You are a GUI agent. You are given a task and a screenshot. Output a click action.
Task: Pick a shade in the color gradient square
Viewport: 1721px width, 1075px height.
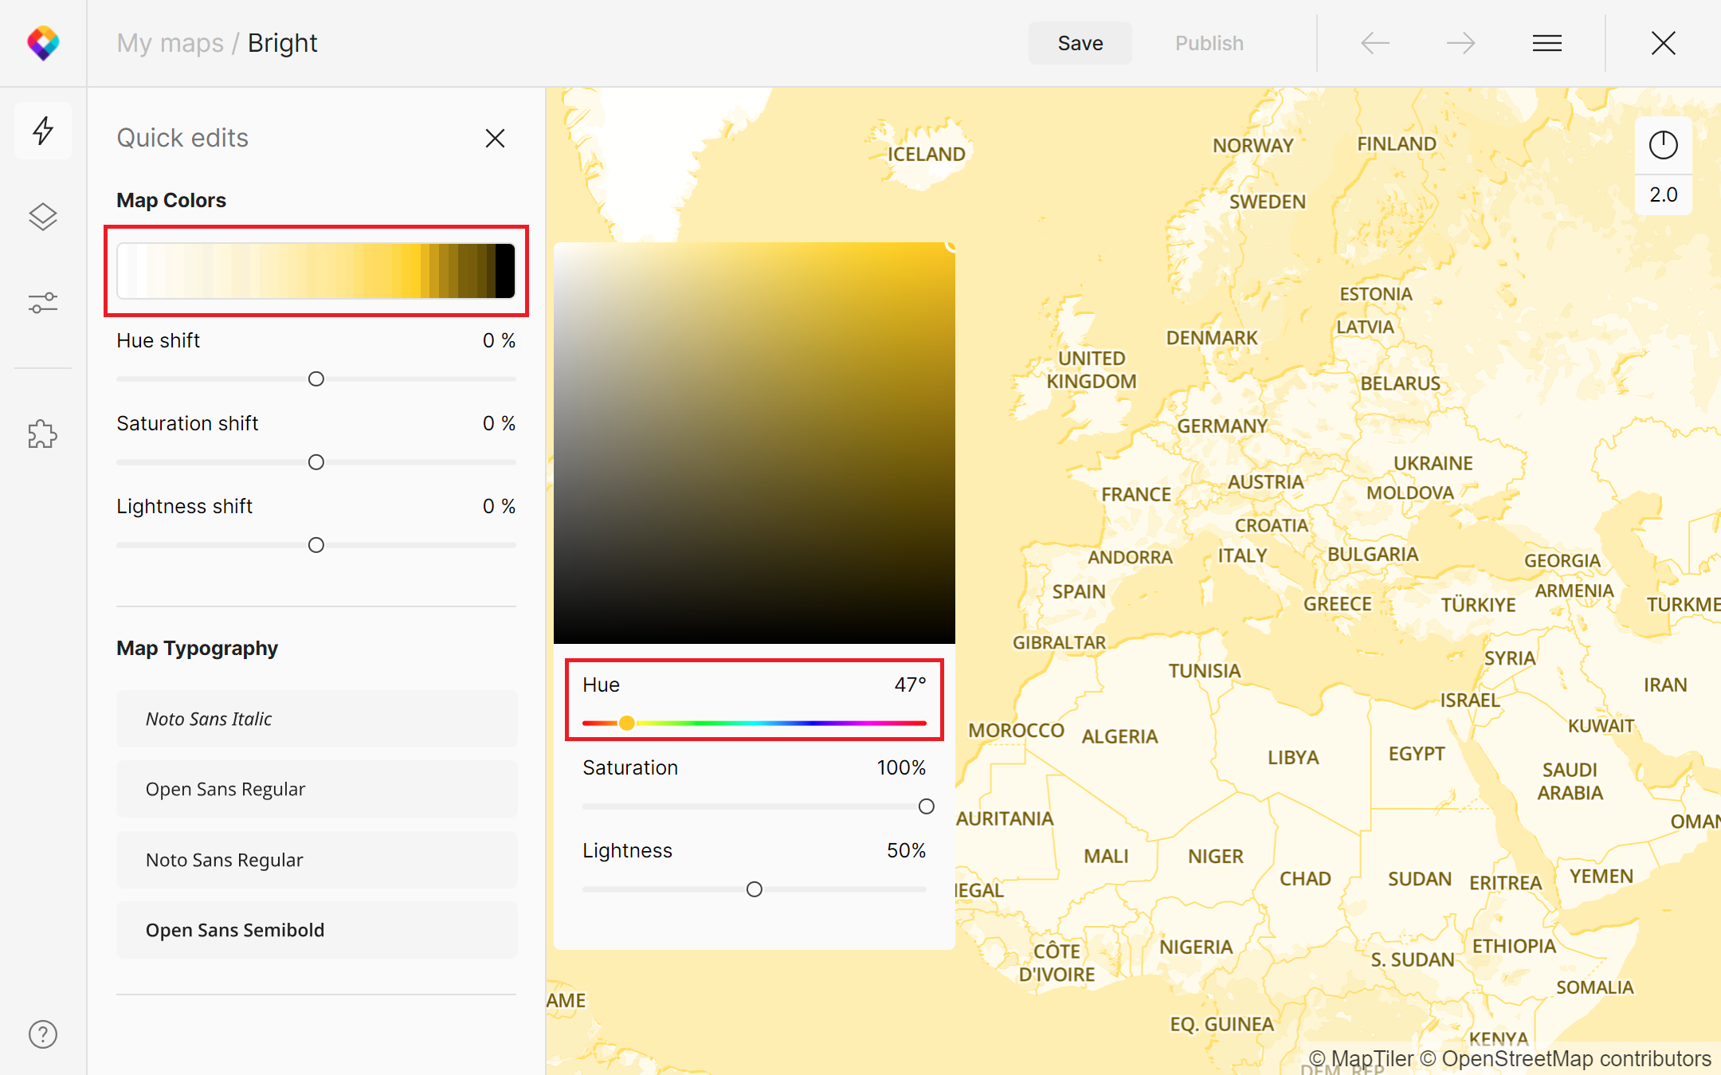pos(754,442)
